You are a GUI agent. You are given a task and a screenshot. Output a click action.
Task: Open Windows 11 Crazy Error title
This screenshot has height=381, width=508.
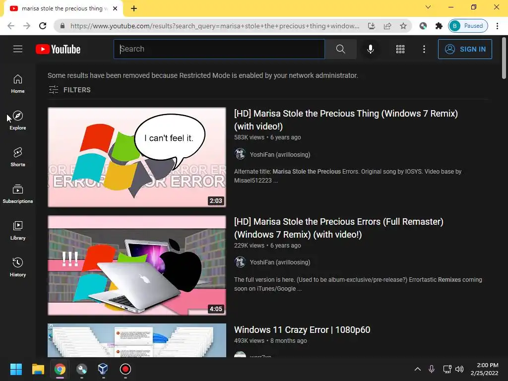[x=302, y=330]
